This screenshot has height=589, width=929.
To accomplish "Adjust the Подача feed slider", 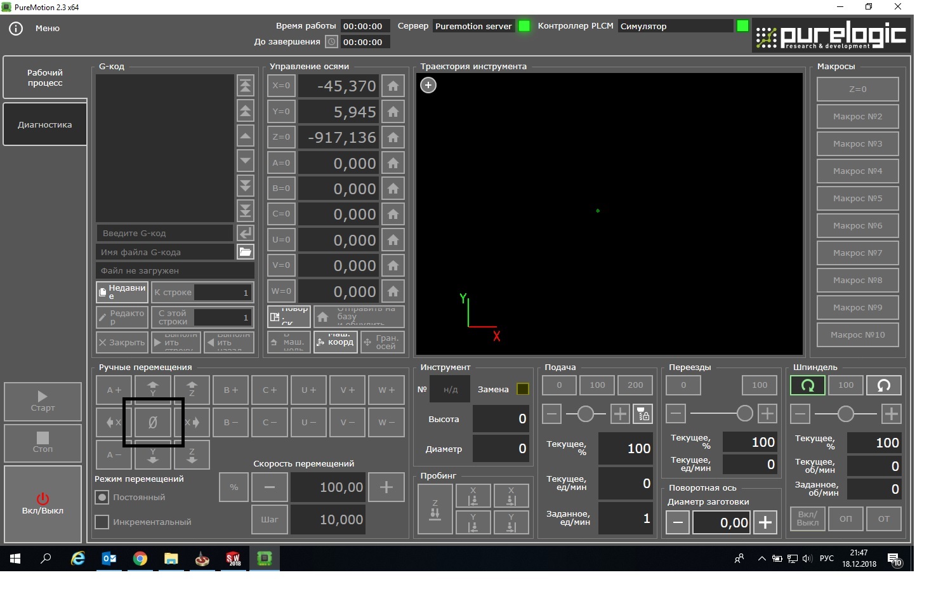I will [x=585, y=414].
